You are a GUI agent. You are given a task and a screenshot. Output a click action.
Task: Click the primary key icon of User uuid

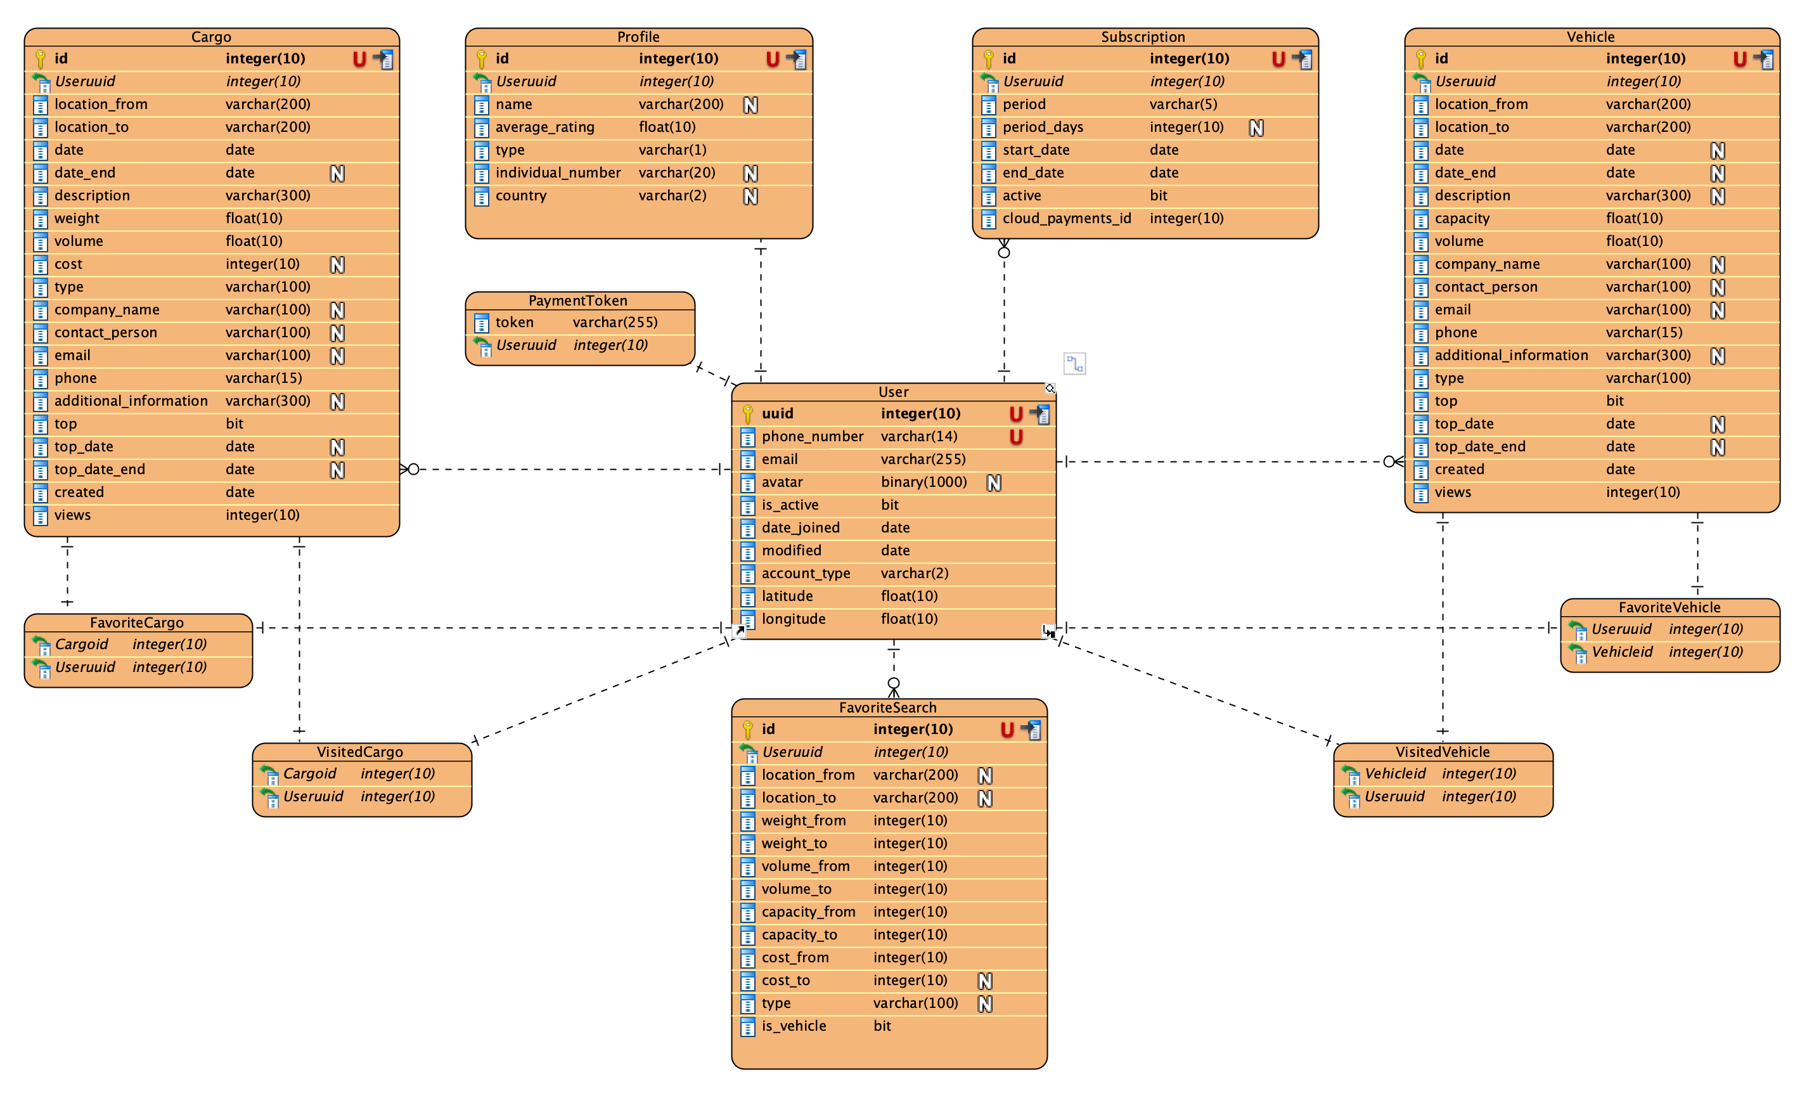coord(747,414)
